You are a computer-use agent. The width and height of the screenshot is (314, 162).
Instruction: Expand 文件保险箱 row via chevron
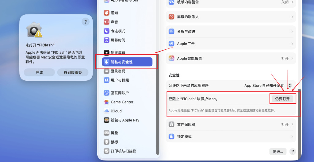pyautogui.click(x=292, y=124)
